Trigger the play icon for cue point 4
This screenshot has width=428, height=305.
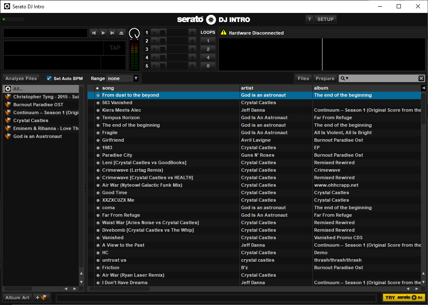tap(154, 57)
